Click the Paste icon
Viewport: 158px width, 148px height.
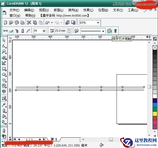[x=41, y=23]
